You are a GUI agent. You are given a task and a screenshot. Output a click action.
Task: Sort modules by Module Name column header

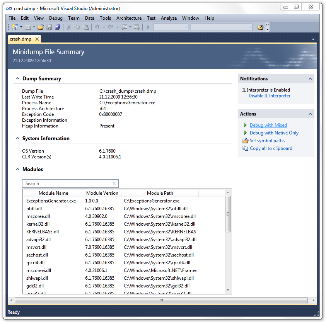click(x=53, y=193)
